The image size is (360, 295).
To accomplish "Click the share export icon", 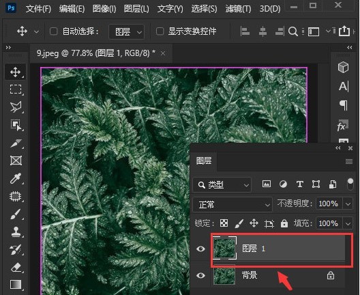I will (344, 31).
